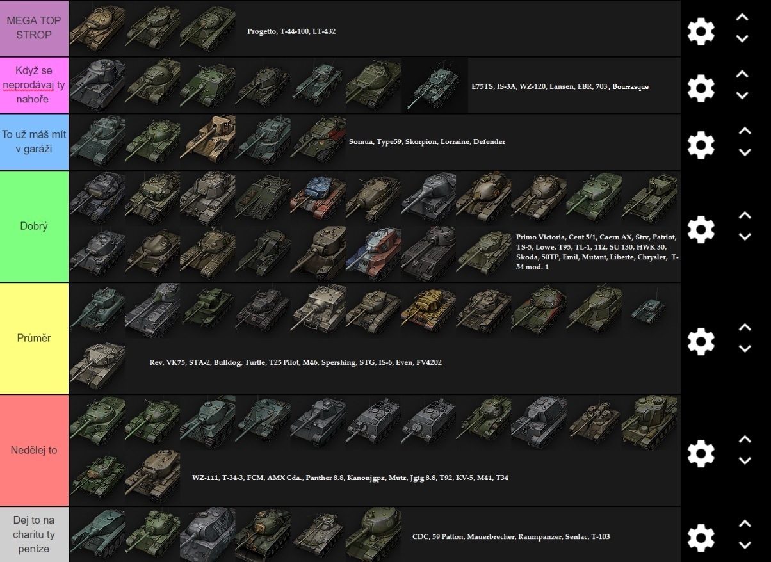Click the gear icon in Průměr row

pyautogui.click(x=701, y=339)
